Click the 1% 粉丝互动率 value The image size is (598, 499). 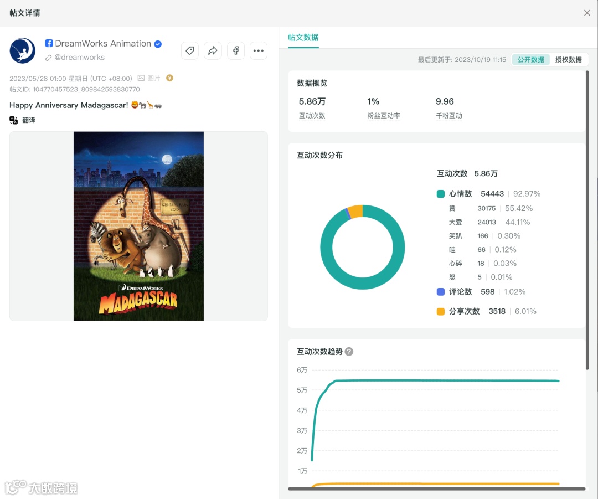pyautogui.click(x=373, y=101)
